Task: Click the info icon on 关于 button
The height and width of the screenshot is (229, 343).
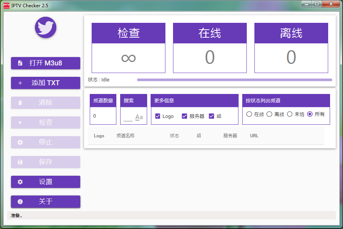Action: 20,202
